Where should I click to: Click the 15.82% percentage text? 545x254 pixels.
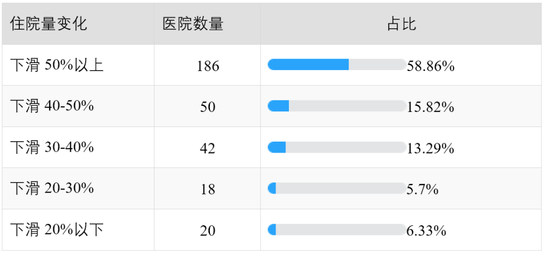pyautogui.click(x=430, y=107)
